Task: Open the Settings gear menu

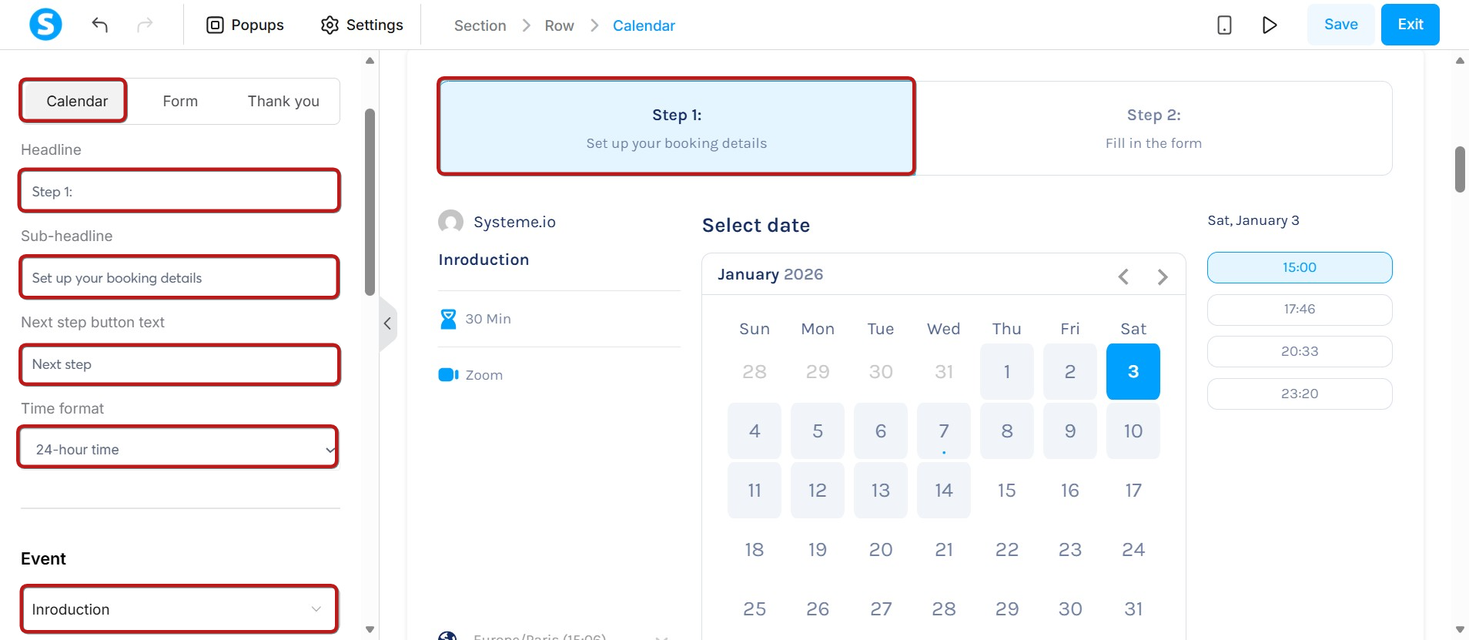Action: (362, 25)
